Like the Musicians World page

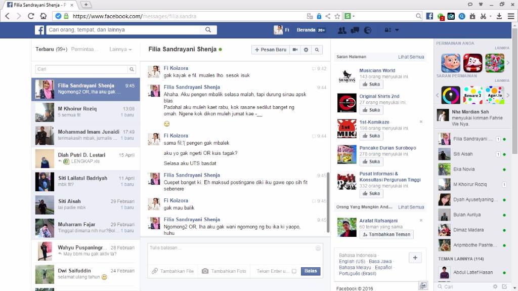pos(371,85)
